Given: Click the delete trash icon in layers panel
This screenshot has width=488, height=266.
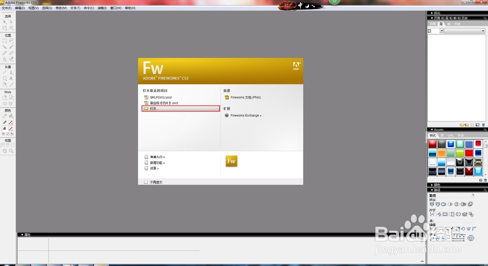Looking at the screenshot, I should pyautogui.click(x=483, y=125).
